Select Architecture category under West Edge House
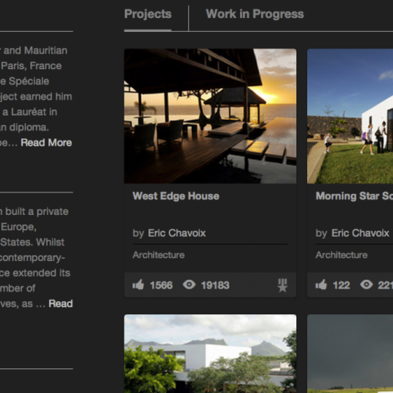The height and width of the screenshot is (393, 393). [158, 255]
